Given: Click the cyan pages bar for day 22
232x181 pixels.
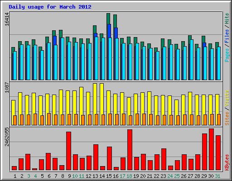Looking at the screenshot, I should pos(158,66).
